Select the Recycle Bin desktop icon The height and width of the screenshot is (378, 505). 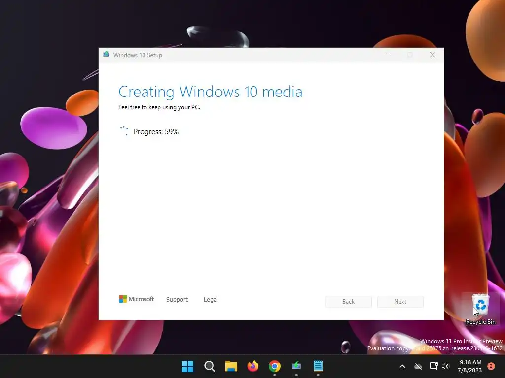pyautogui.click(x=480, y=309)
